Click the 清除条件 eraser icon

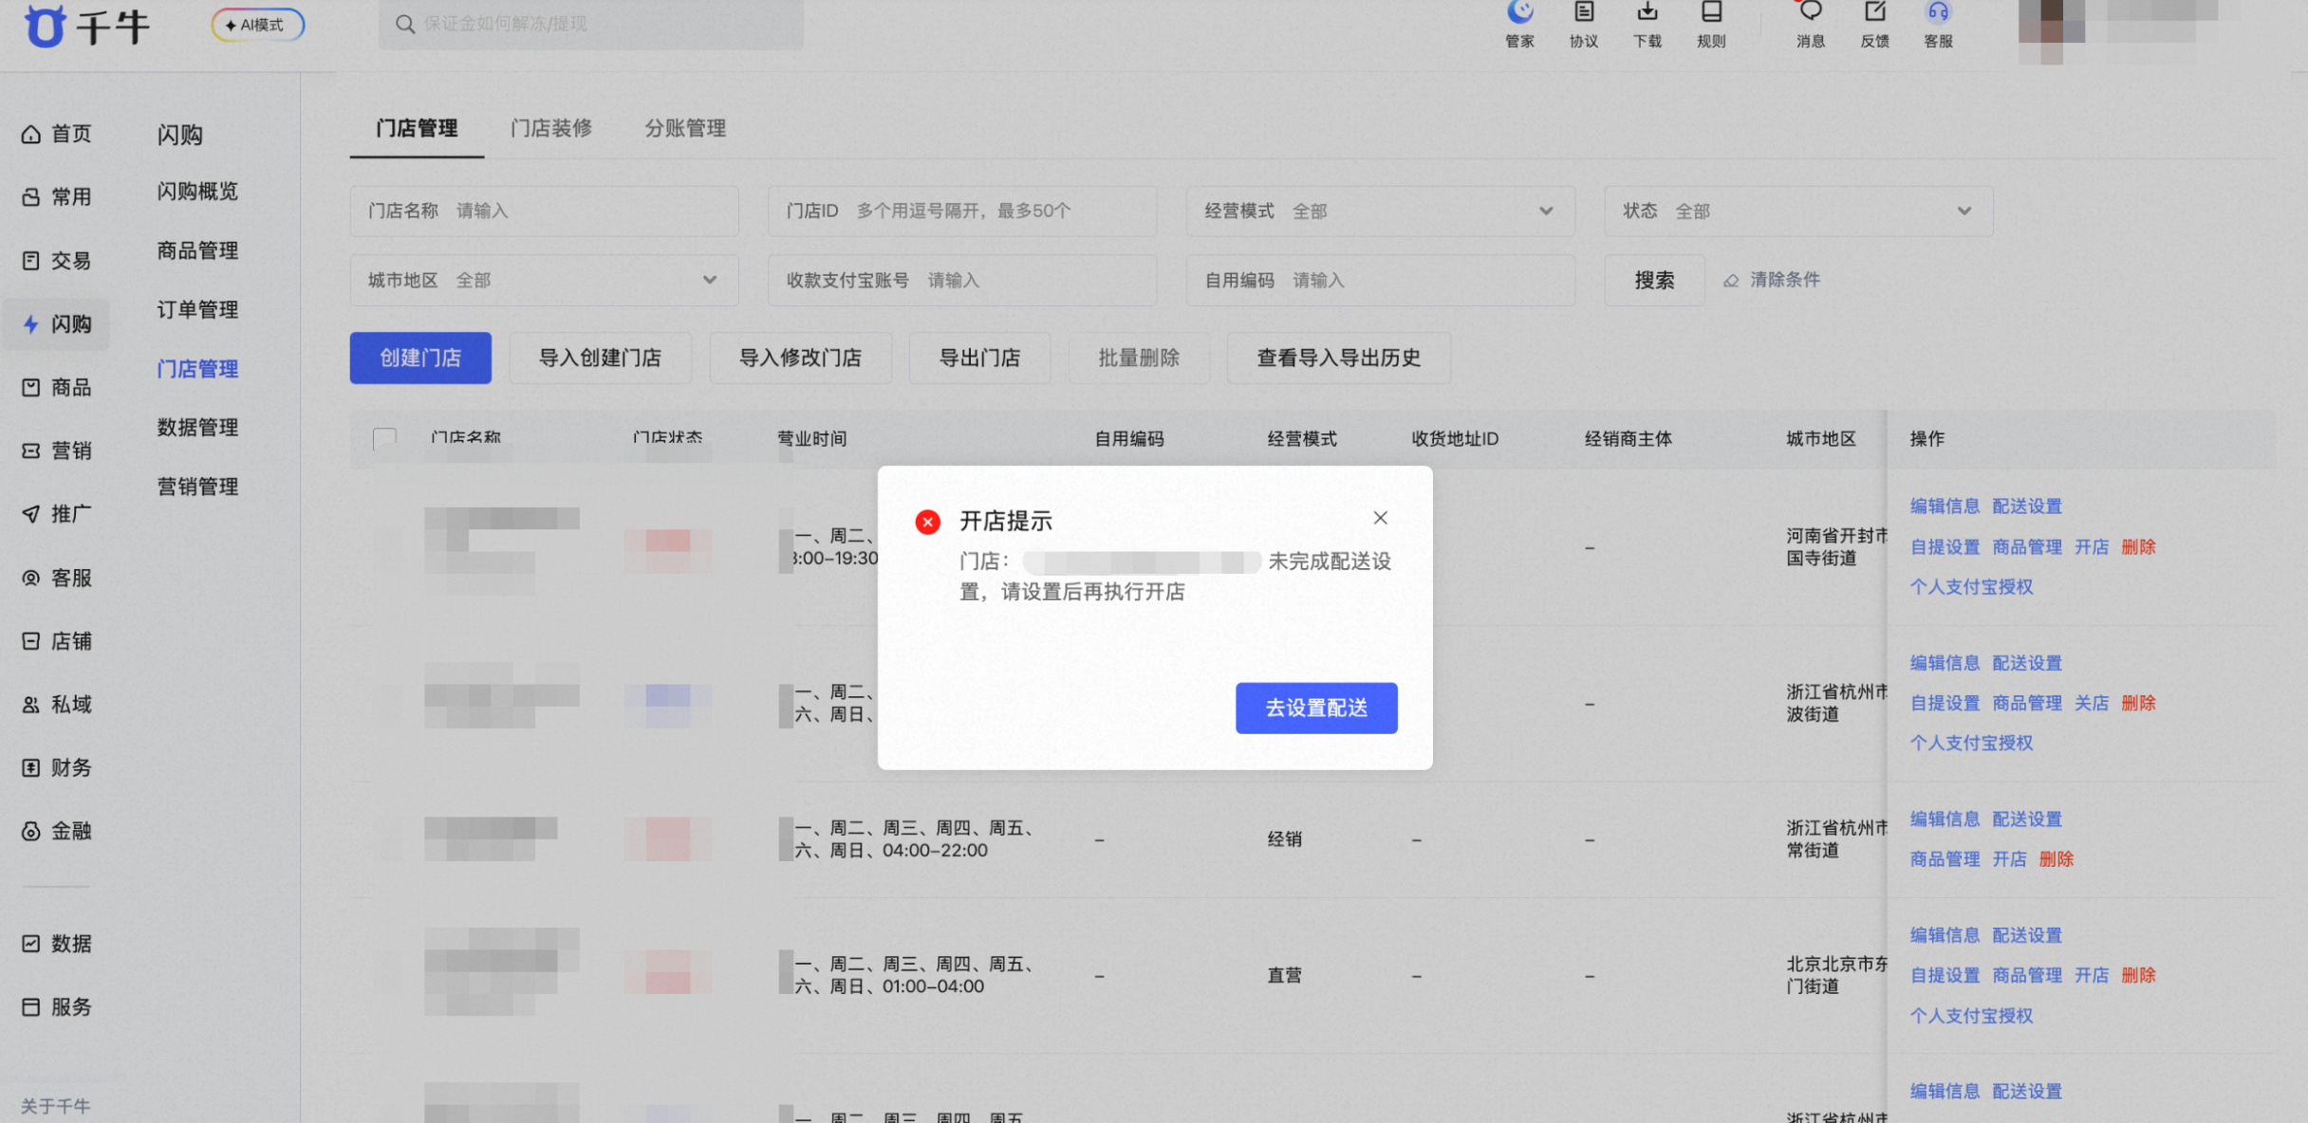pos(1731,281)
